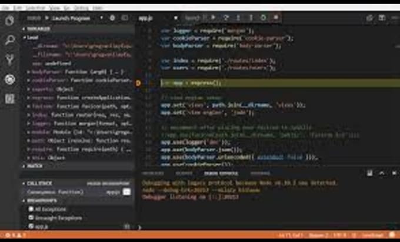The width and height of the screenshot is (400, 242).
Task: Open launch.json with the gear icon
Action: [x=112, y=18]
